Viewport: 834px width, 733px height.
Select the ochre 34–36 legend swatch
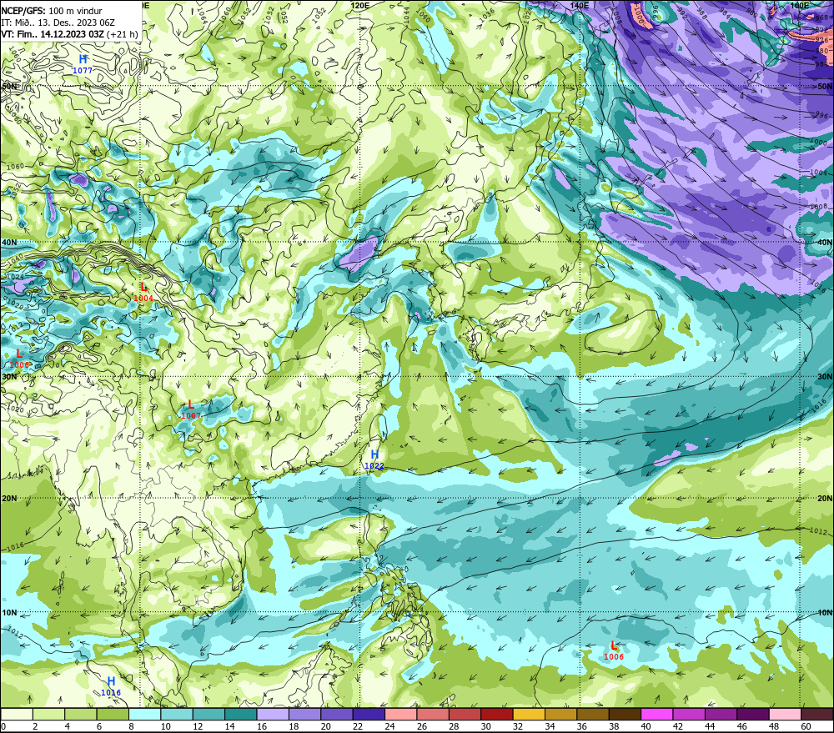coord(560,714)
